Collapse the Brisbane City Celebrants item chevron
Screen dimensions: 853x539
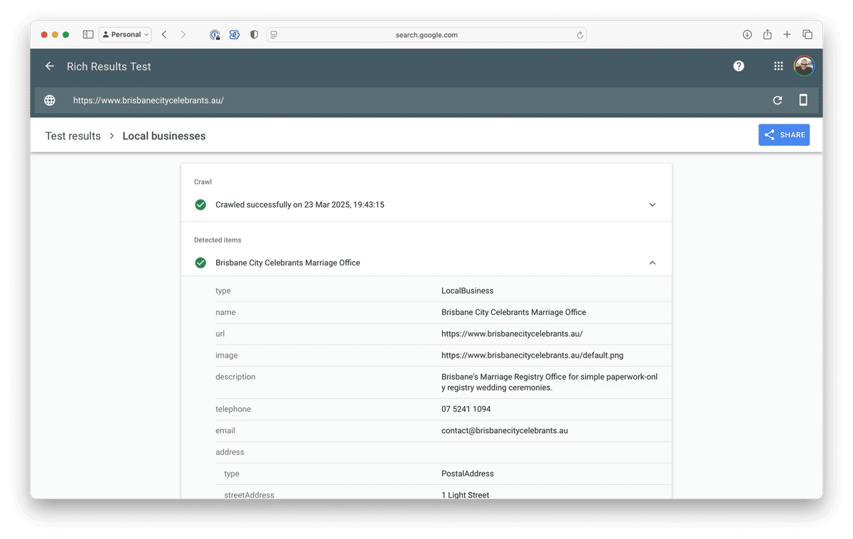(653, 263)
